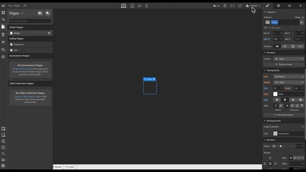Open the Home page row

click(30, 33)
